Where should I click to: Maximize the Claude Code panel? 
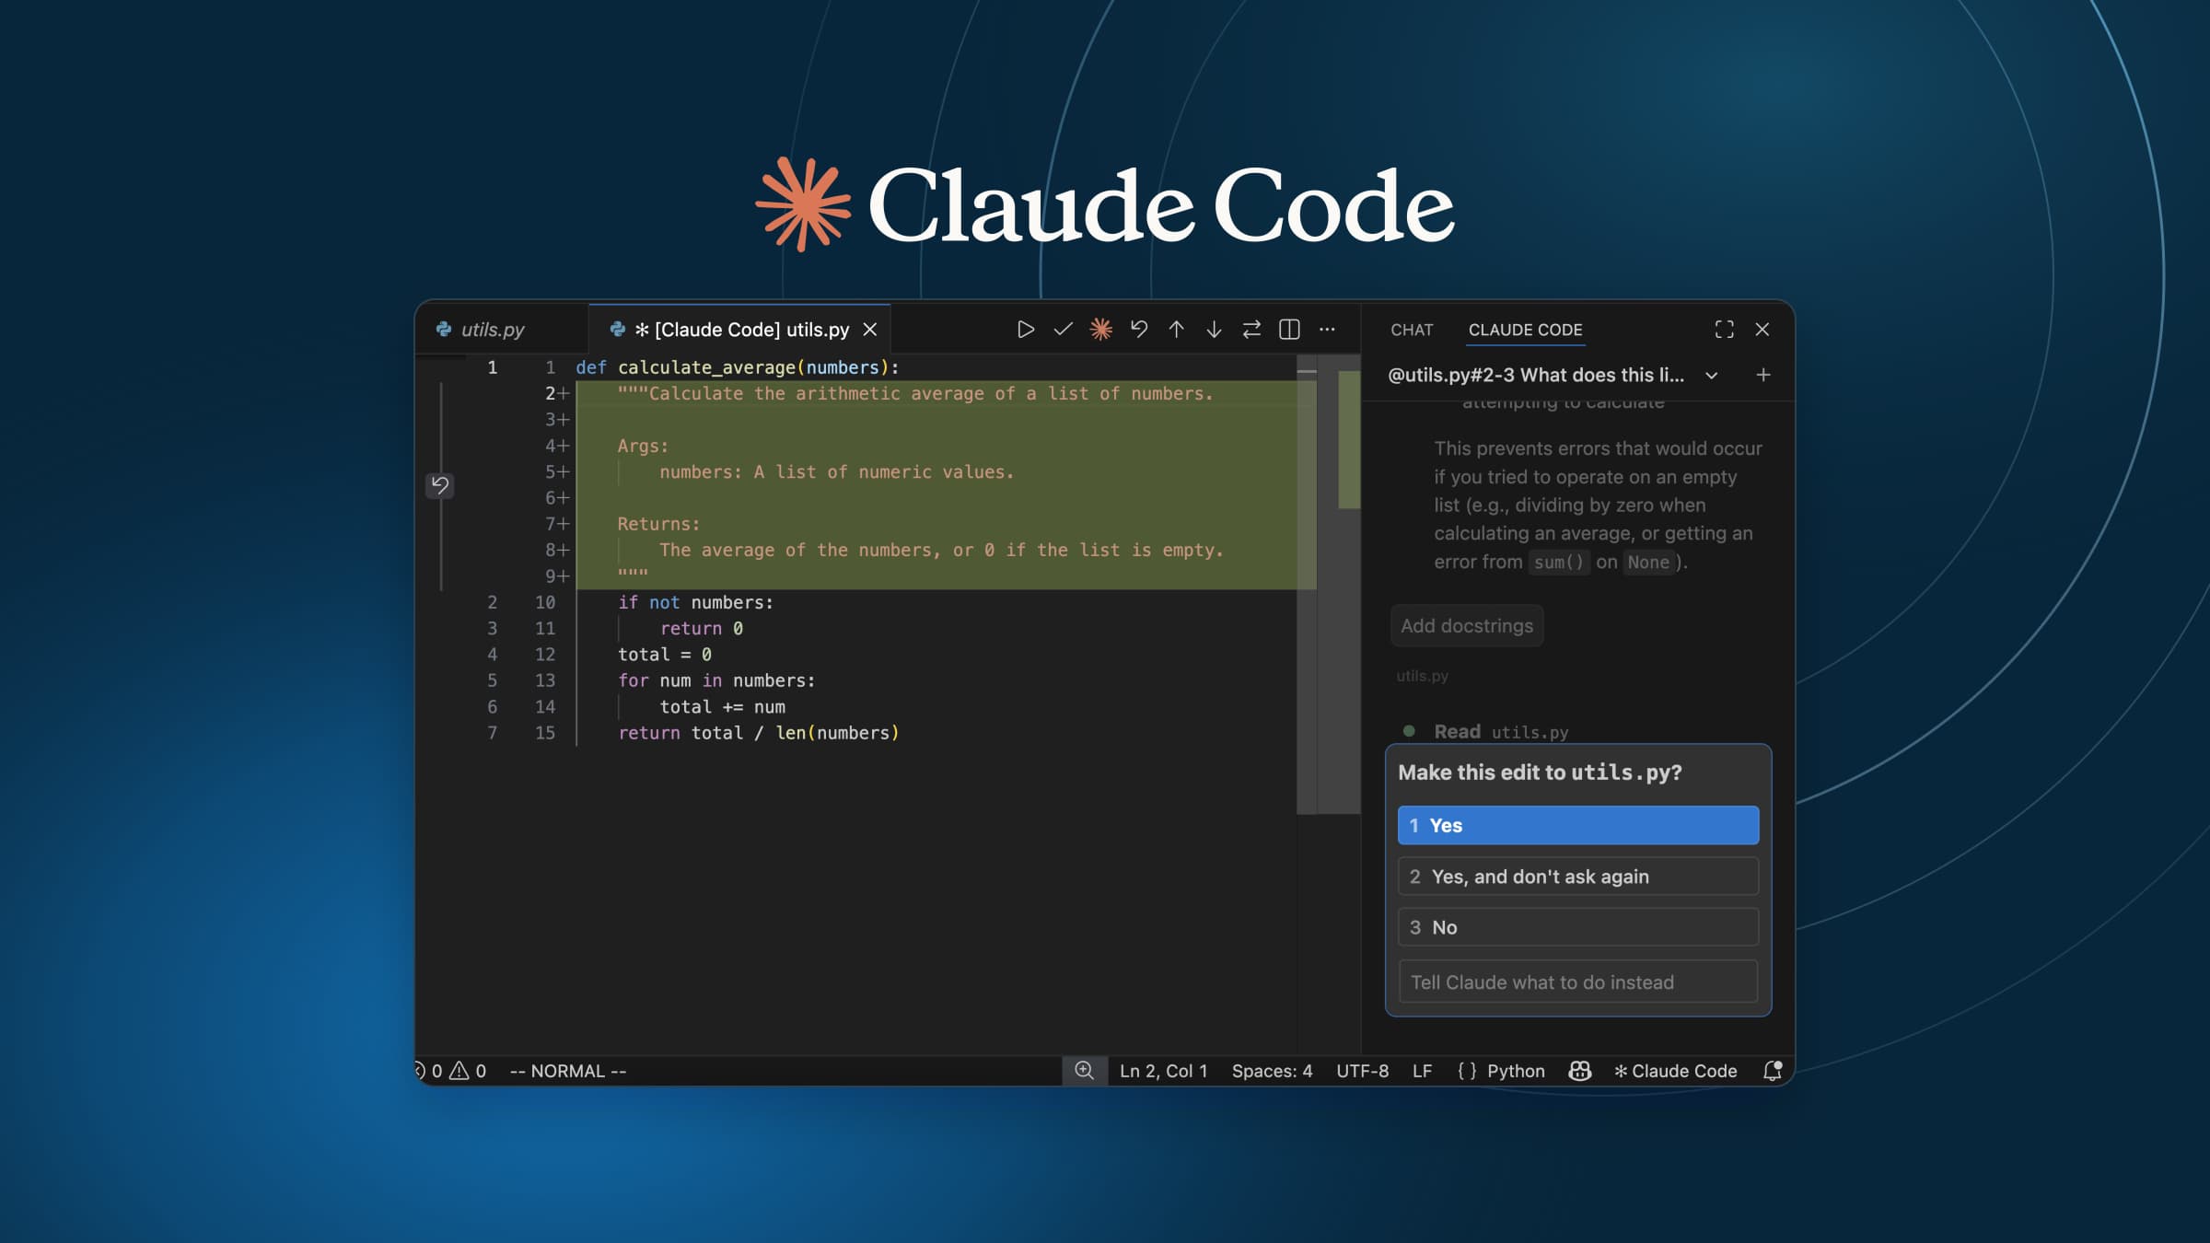[1724, 330]
